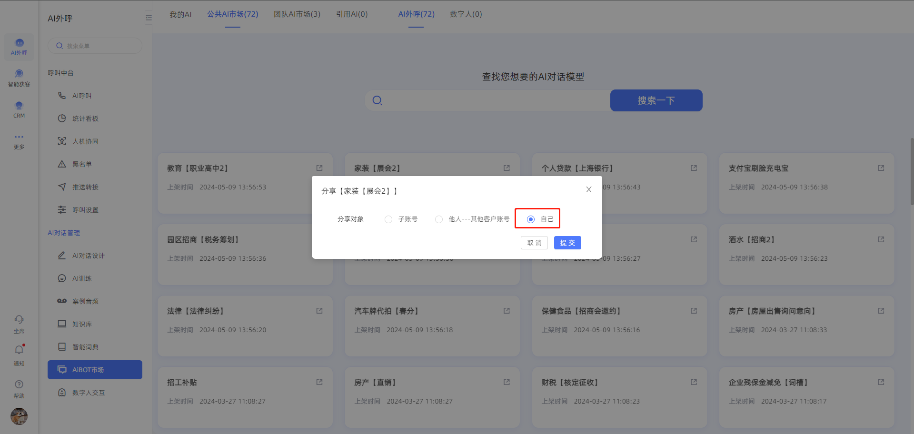Share the 教育【职业高中2】 card
This screenshot has width=914, height=434.
[x=319, y=168]
